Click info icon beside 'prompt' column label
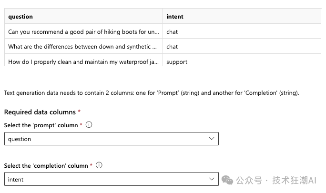This screenshot has width=326, height=193. pos(89,125)
